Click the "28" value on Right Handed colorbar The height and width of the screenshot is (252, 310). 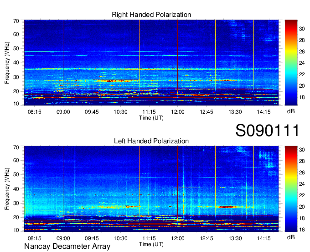pos(302,40)
